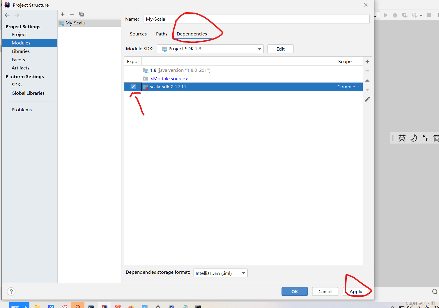Open the Problems section
This screenshot has height=308, width=439.
tap(22, 110)
